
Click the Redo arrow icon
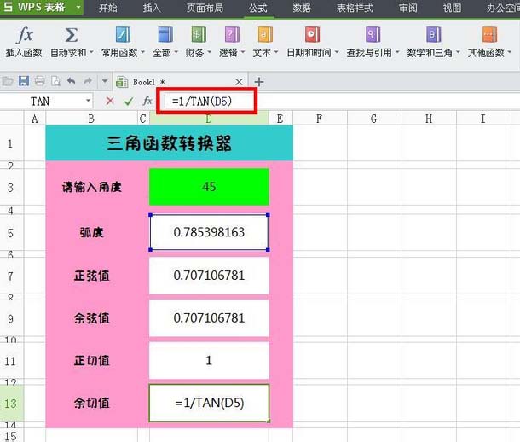[88, 80]
